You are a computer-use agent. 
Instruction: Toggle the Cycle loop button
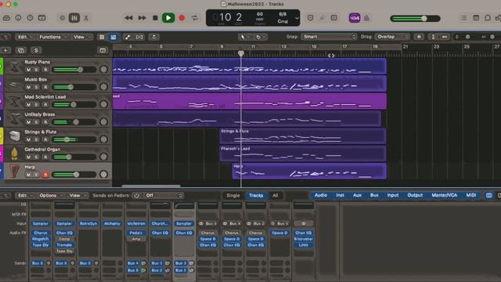[195, 18]
